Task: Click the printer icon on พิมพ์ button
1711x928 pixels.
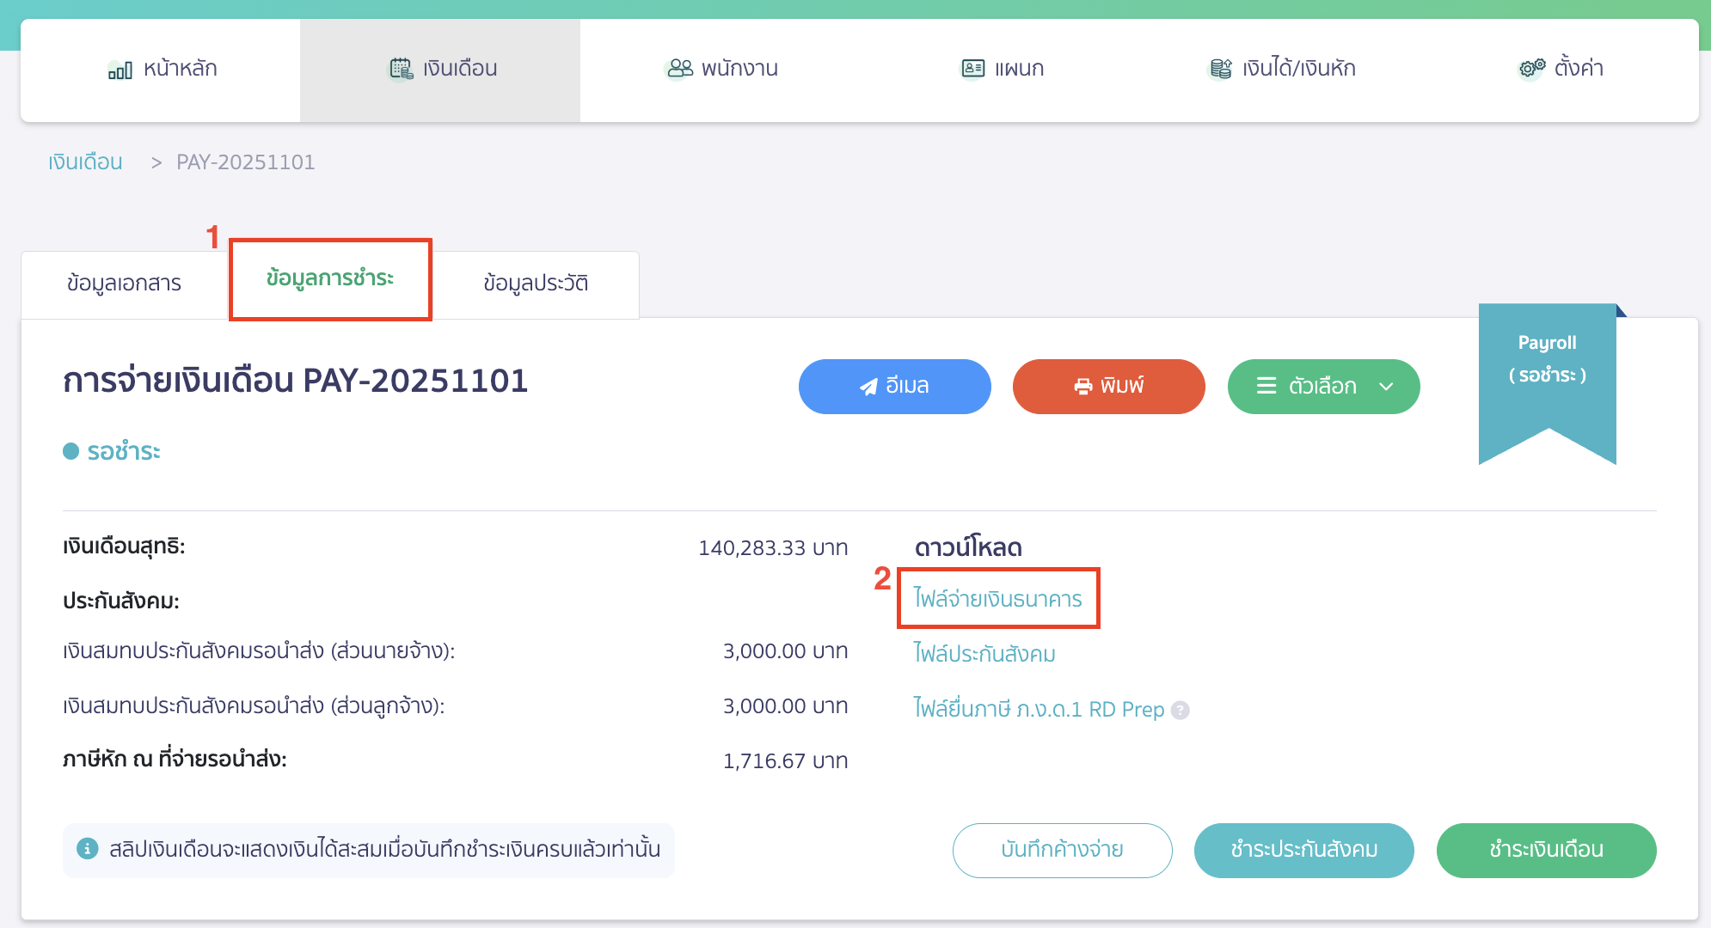Action: coord(1082,386)
